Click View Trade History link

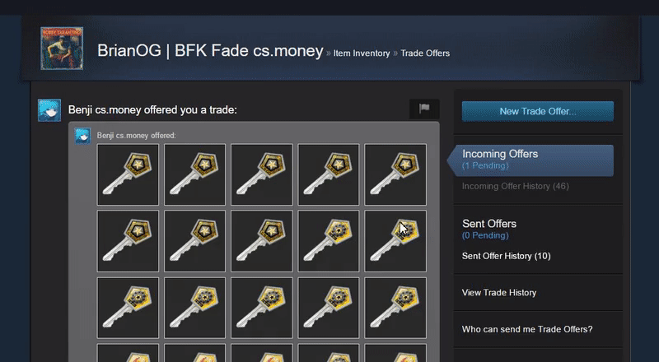pyautogui.click(x=499, y=293)
